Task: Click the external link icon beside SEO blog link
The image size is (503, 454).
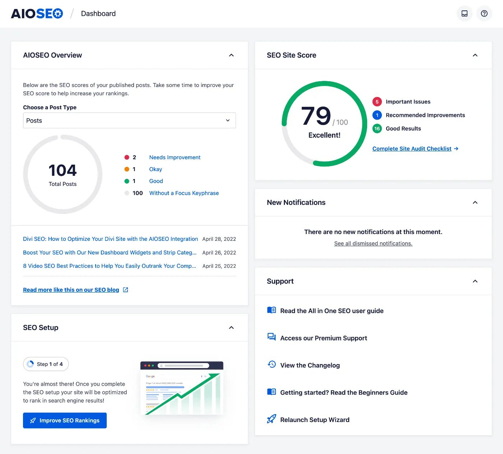Action: (x=125, y=289)
